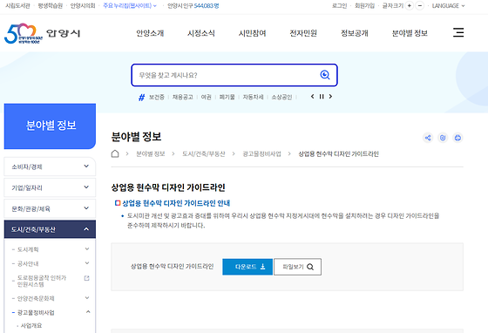Click the 폐기물 keyword tag

(227, 97)
